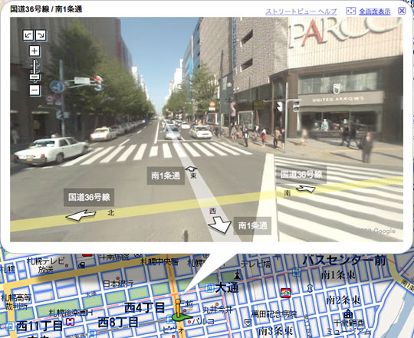
Task: Click the 全画面表示 fullscreen link
Action: coord(375,11)
